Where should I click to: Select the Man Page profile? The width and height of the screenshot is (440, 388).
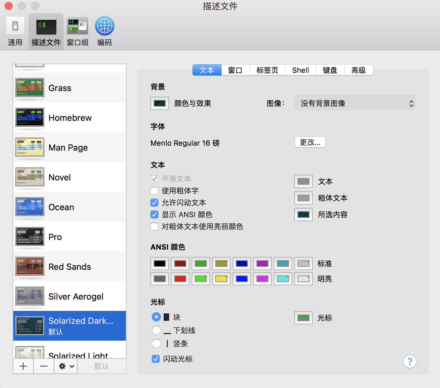pyautogui.click(x=70, y=147)
